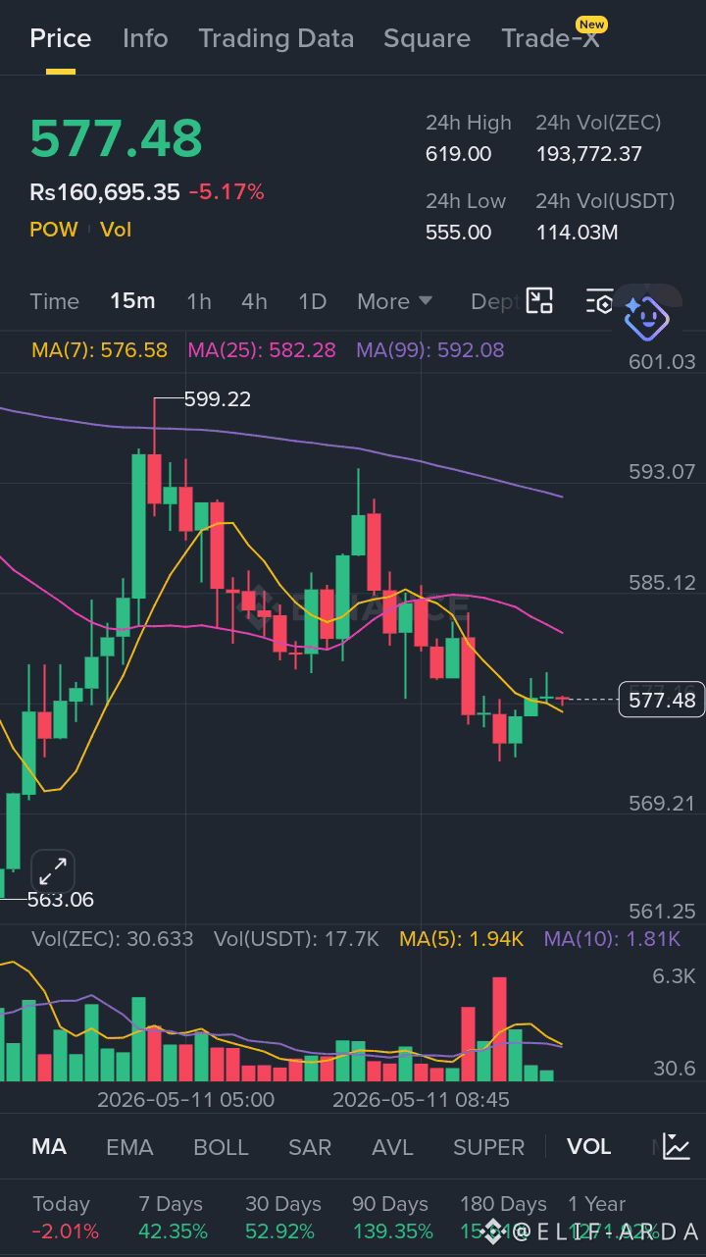Image resolution: width=706 pixels, height=1257 pixels.
Task: Tap the MA(25): 582.28 label
Action: [262, 350]
